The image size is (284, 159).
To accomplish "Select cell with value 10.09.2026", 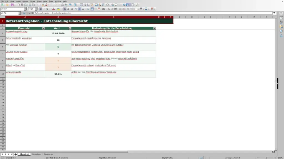I will [58, 33].
